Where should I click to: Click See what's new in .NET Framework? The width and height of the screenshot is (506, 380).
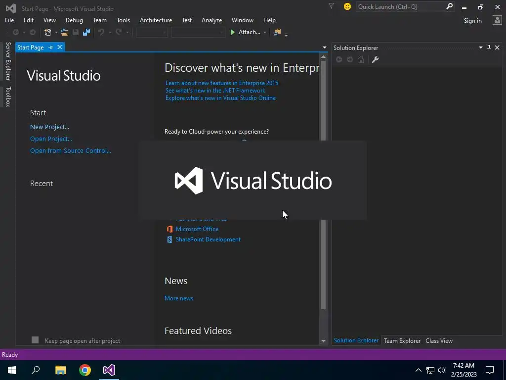(x=215, y=91)
